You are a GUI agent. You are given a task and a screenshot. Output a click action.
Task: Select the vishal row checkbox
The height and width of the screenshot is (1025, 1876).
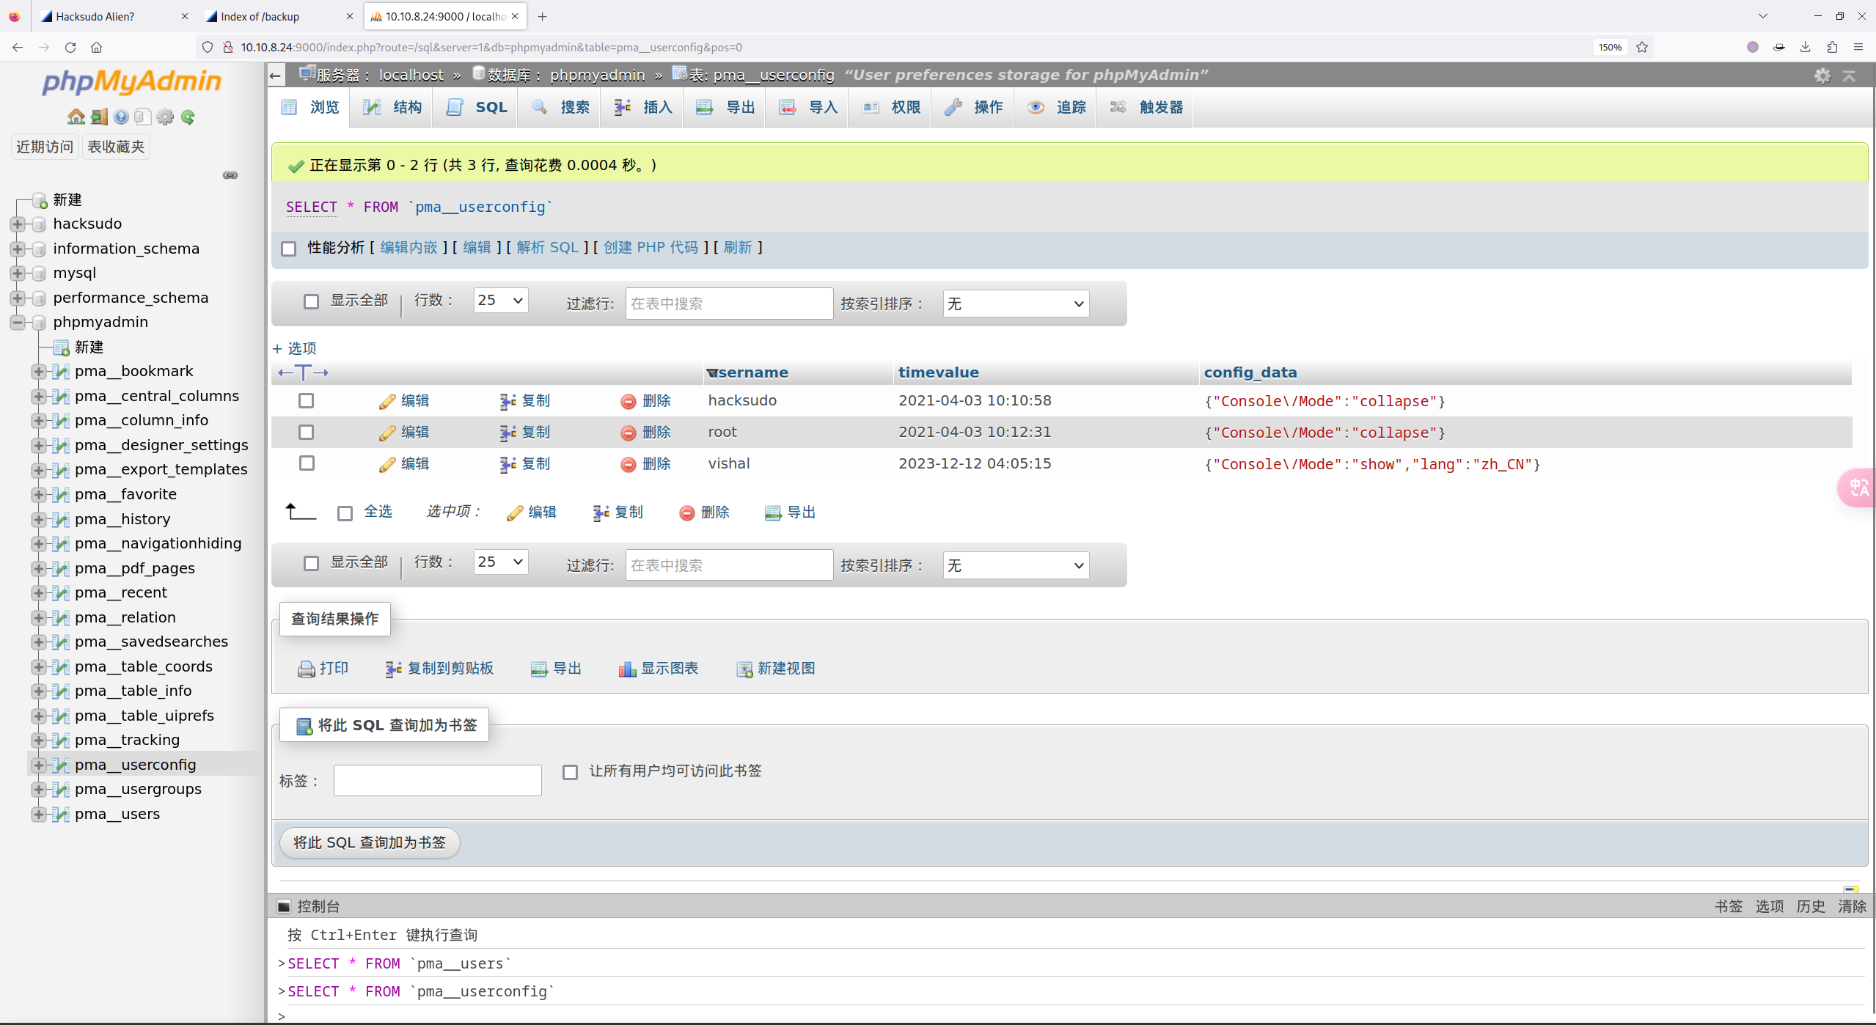pos(307,463)
